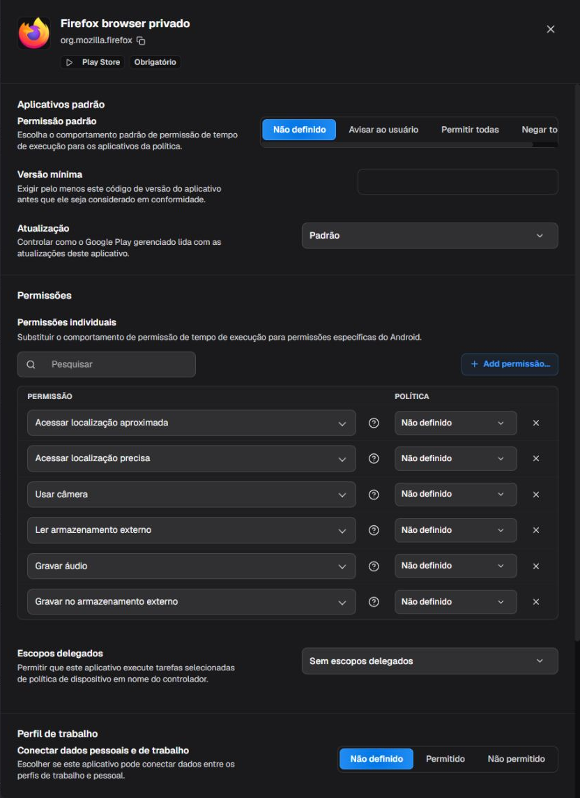Open Usar câmera permission dropdown

[x=191, y=494]
